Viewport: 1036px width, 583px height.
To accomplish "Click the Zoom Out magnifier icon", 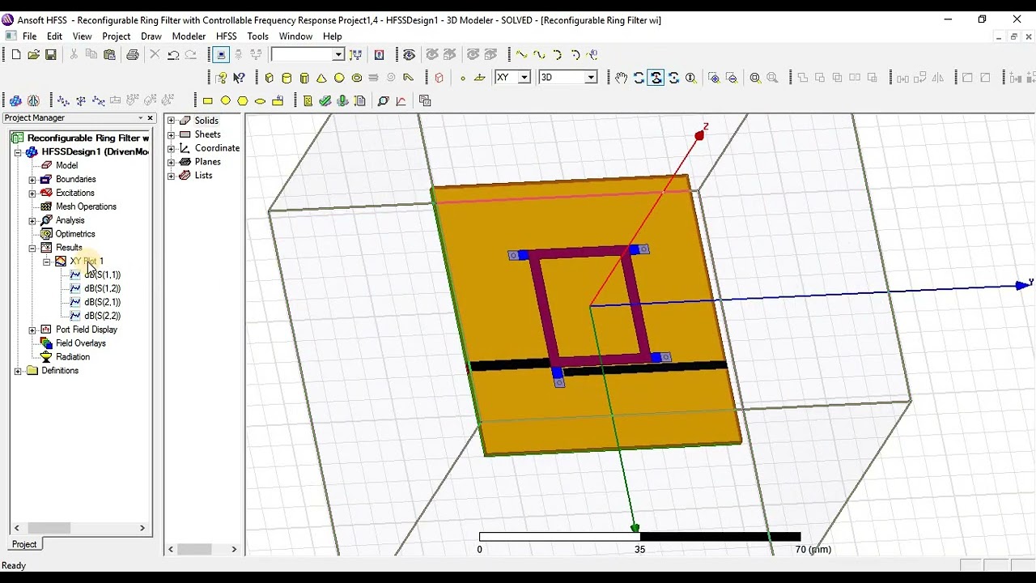I will 732,78.
